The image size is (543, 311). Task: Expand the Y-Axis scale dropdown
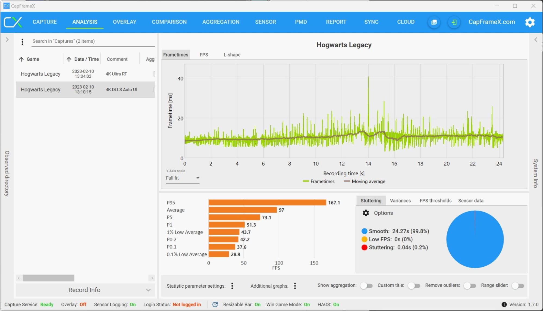197,178
